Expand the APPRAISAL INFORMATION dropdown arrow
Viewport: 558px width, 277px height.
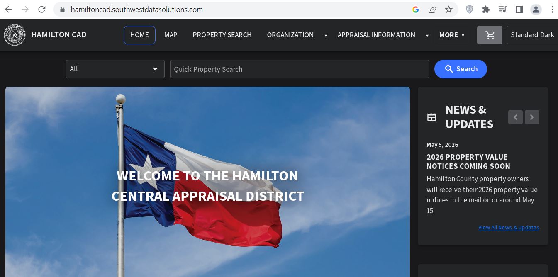427,36
